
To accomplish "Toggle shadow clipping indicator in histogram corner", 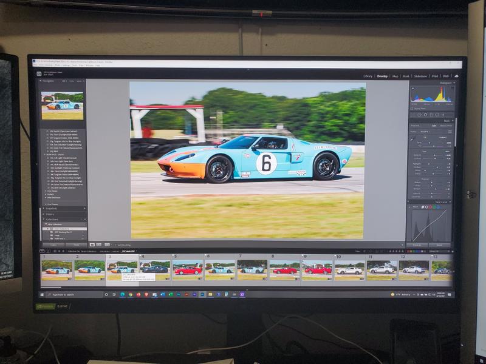I will point(412,87).
